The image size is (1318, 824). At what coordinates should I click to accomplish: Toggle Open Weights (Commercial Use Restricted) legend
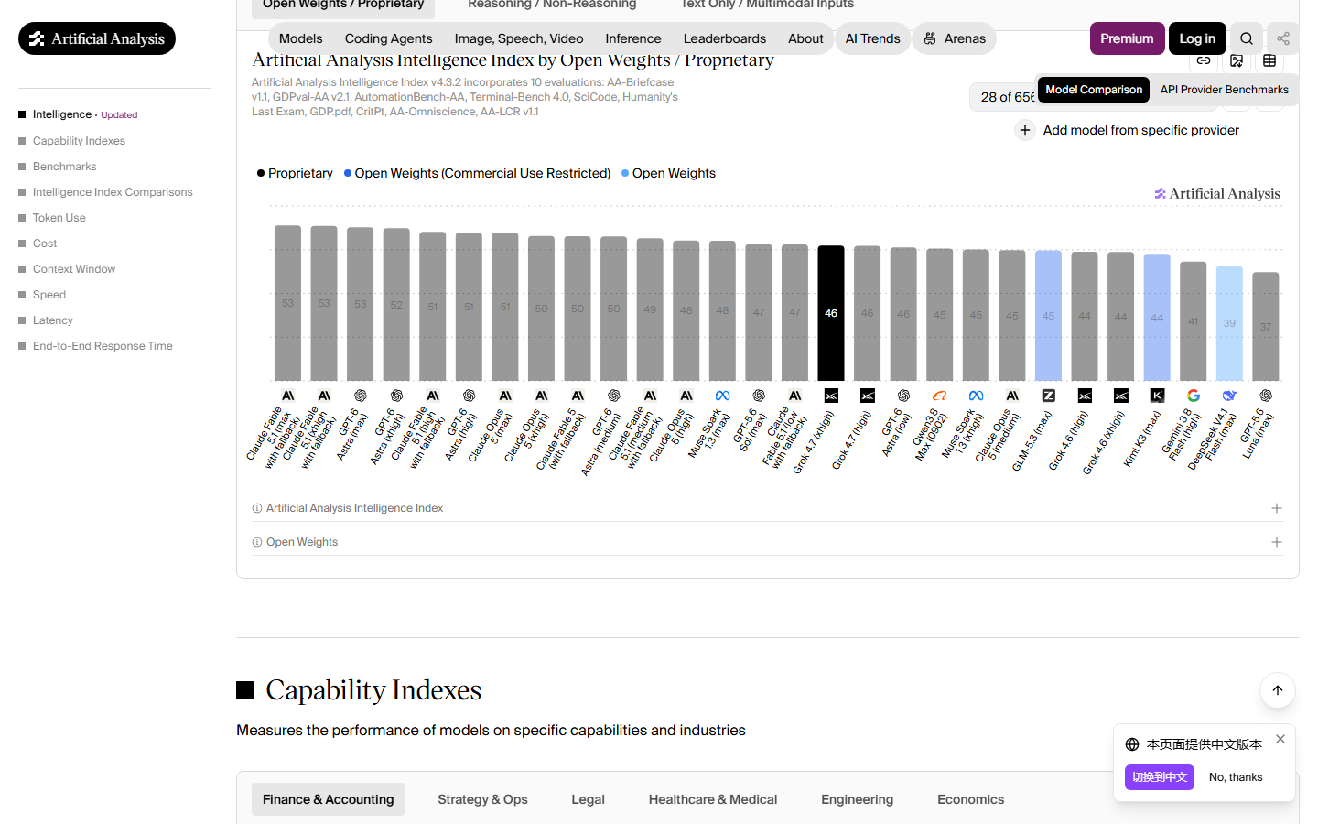tap(477, 173)
